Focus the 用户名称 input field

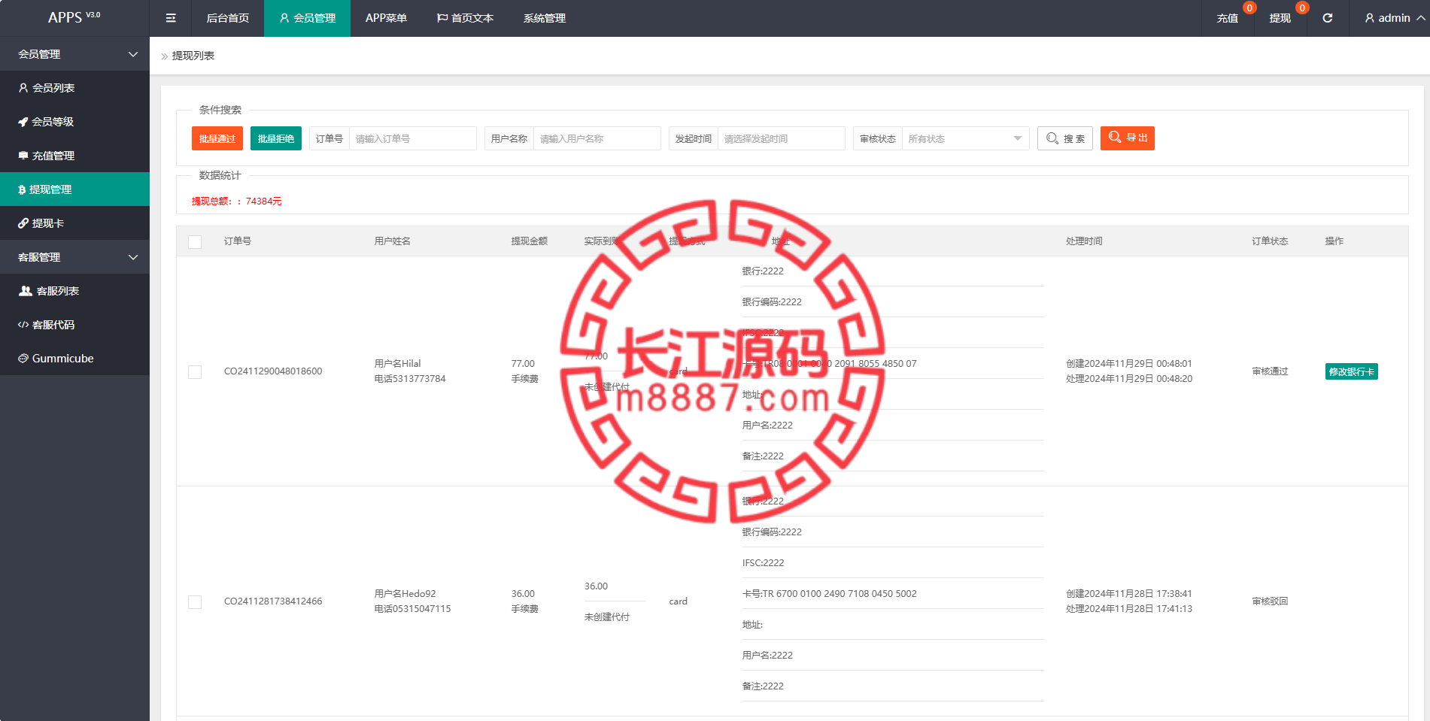597,138
